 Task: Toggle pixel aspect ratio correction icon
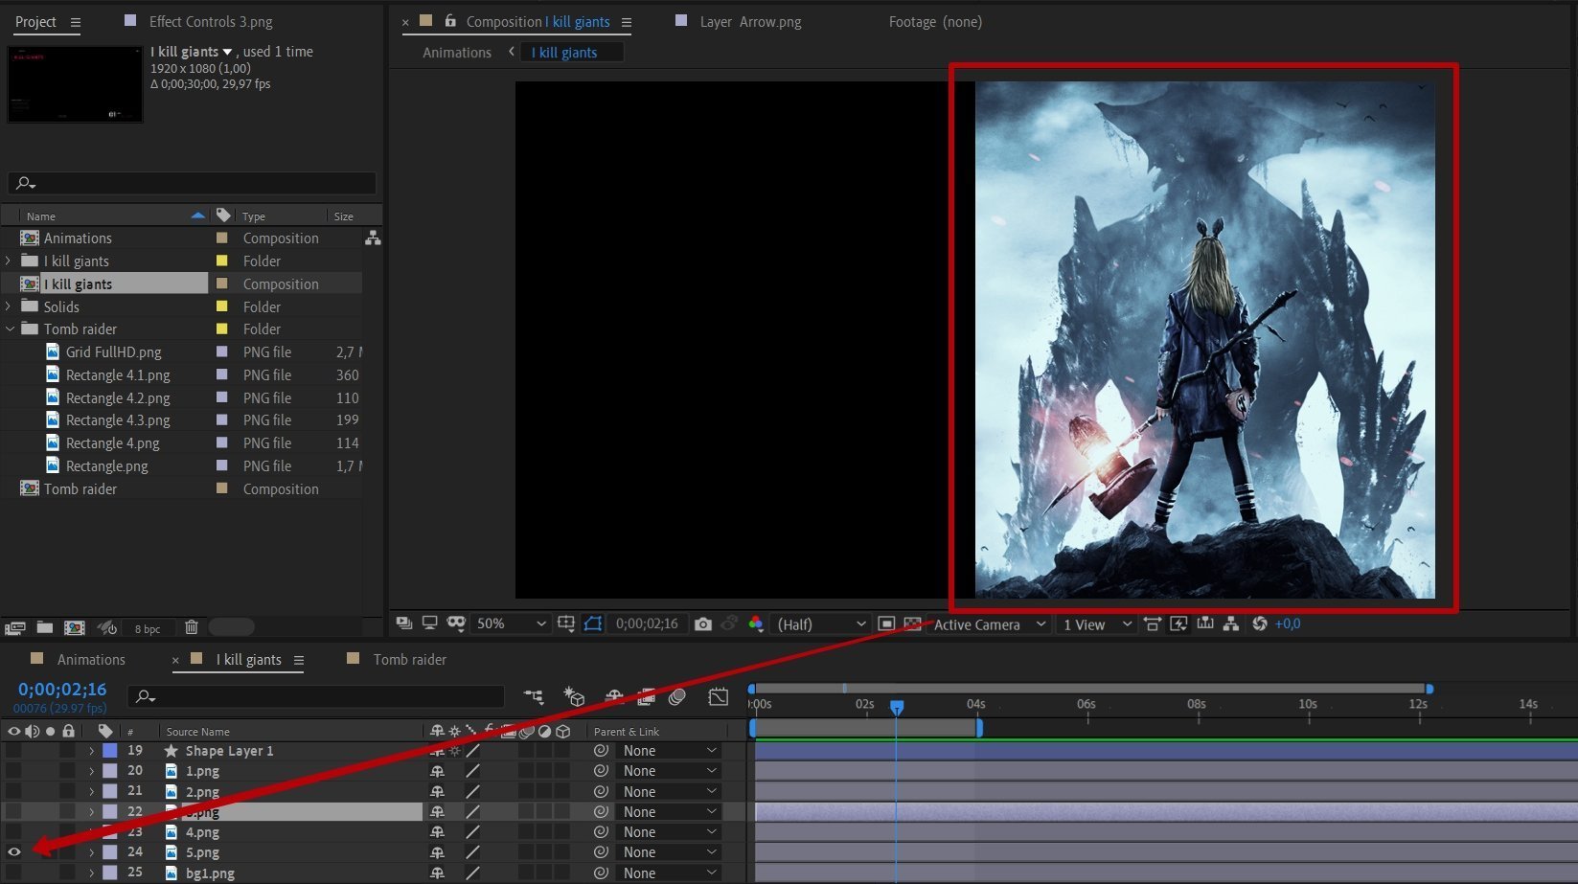(x=1153, y=623)
